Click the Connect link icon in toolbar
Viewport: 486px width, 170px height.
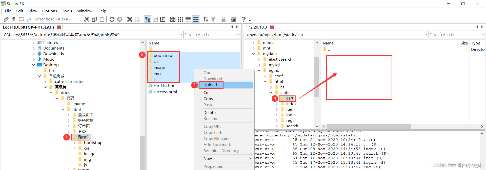[x=6, y=19]
